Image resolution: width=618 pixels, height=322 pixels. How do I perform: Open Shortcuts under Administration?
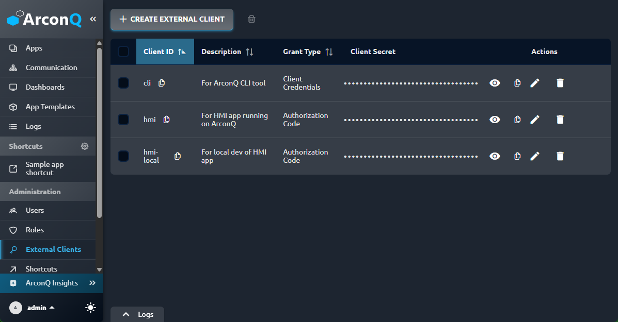pyautogui.click(x=47, y=267)
